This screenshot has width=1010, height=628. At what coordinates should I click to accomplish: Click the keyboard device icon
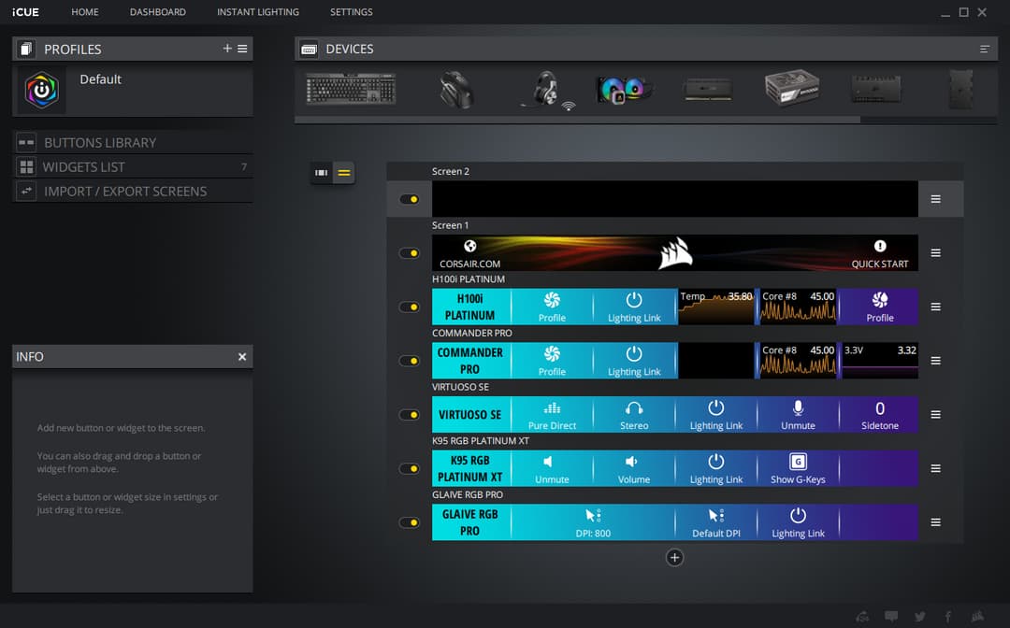(x=351, y=90)
